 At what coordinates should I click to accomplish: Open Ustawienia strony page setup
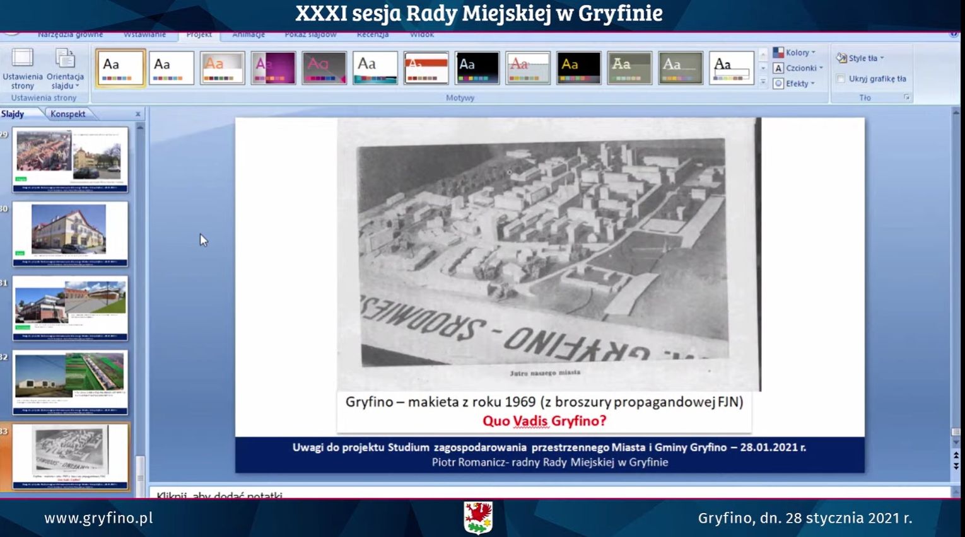click(x=22, y=69)
